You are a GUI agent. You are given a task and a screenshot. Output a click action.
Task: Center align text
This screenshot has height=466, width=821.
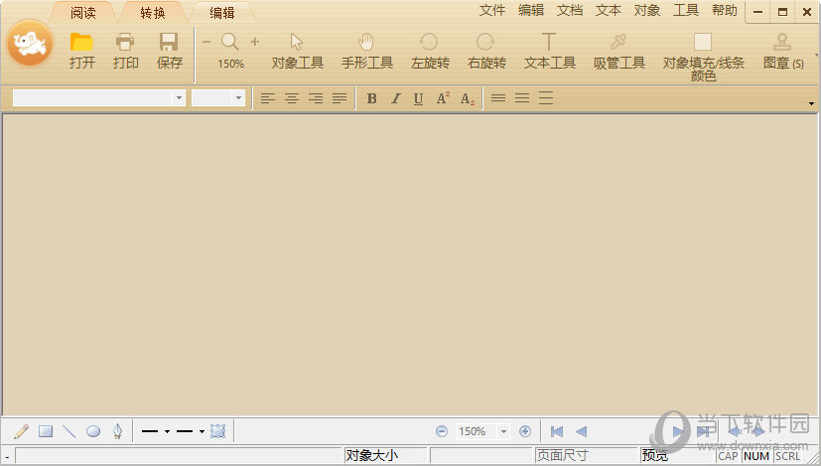(292, 98)
